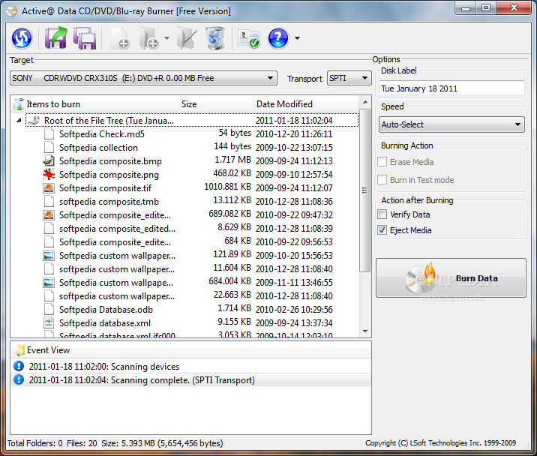This screenshot has width=537, height=456.
Task: Open the SPTI Transport dropdown
Action: tap(349, 78)
